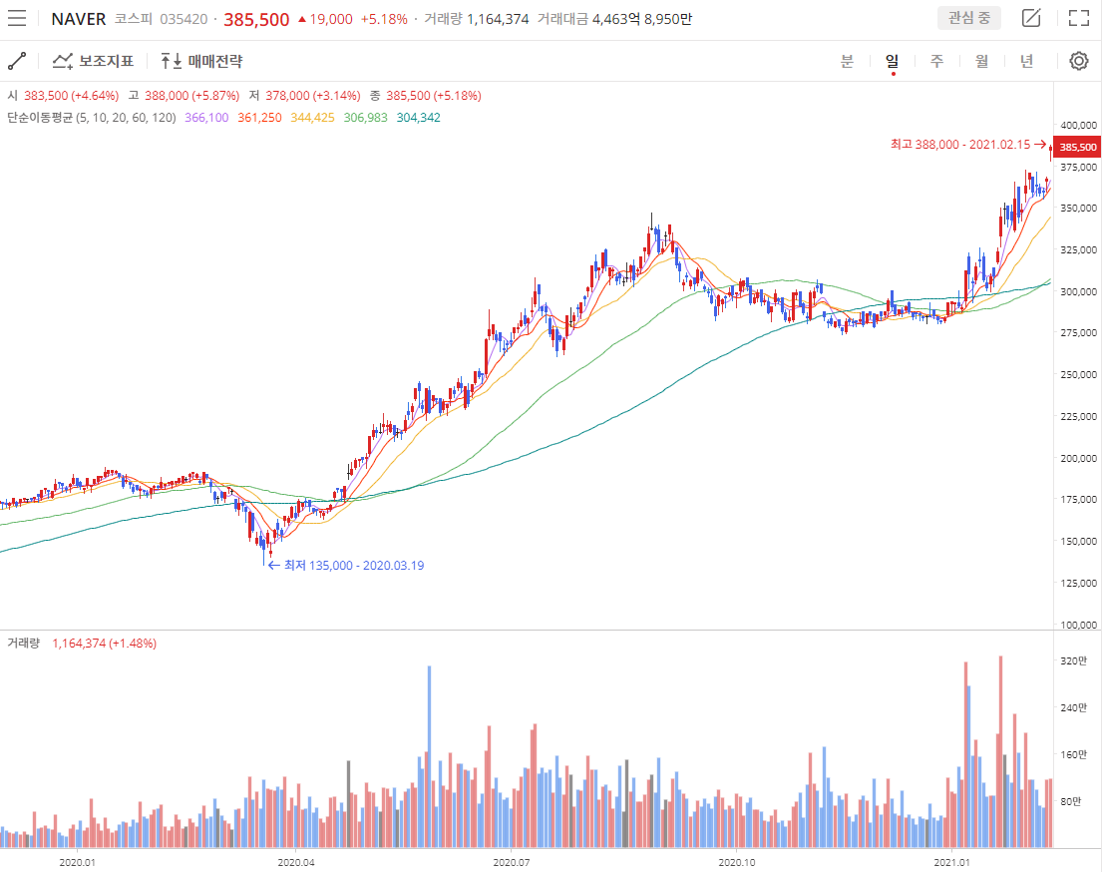Image resolution: width=1102 pixels, height=872 pixels.
Task: Click the 120-day MA value 304,342
Action: coord(418,118)
